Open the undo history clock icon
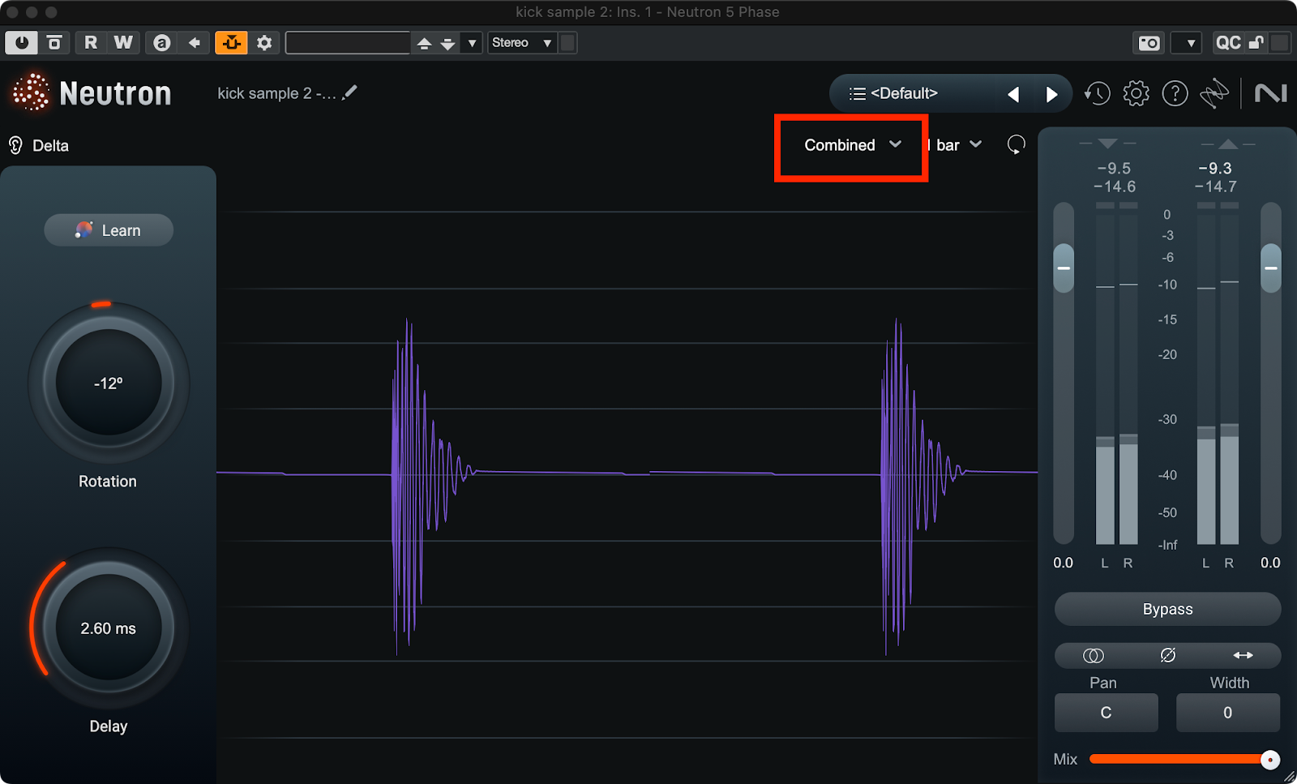The width and height of the screenshot is (1297, 784). 1098,94
